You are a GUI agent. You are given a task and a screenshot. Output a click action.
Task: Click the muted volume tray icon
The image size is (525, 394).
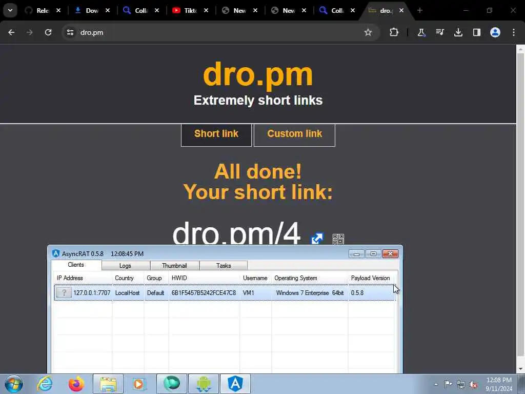(x=473, y=385)
